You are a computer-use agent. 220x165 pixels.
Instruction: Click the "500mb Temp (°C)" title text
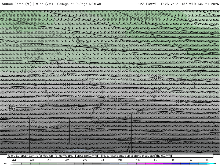pos(17,4)
